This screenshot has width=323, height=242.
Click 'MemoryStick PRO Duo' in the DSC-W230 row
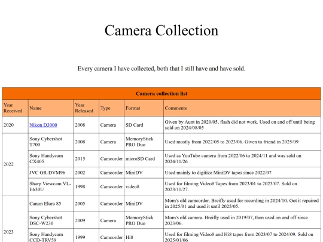click(x=144, y=220)
